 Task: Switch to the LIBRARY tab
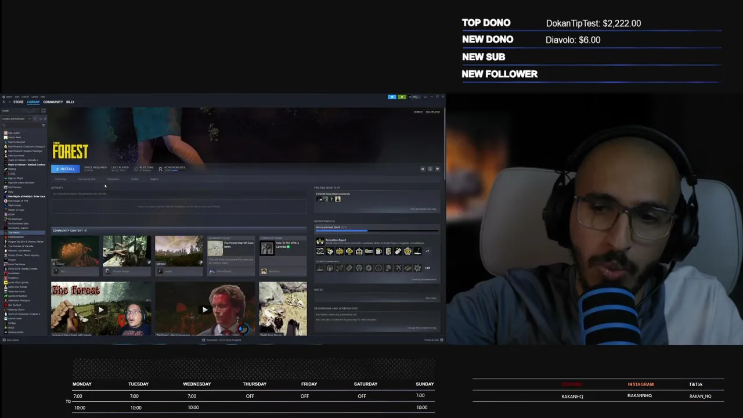click(33, 102)
